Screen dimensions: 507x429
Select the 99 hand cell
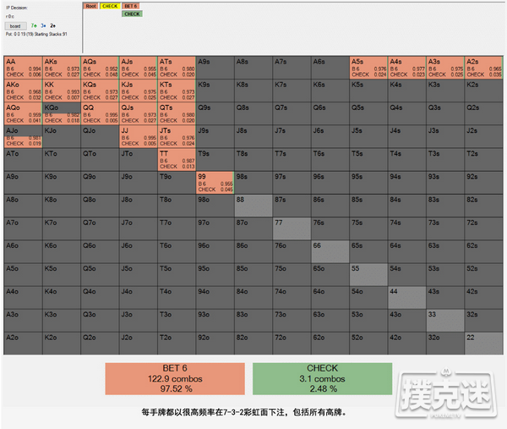pos(215,182)
